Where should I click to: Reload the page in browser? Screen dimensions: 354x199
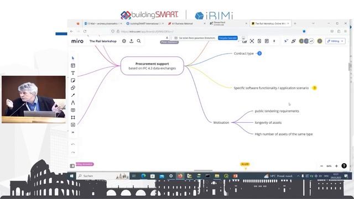(85, 32)
